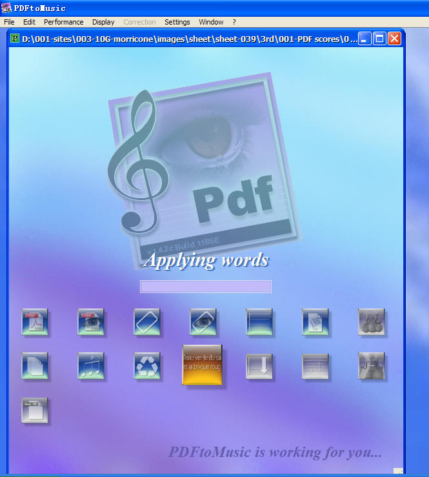The height and width of the screenshot is (477, 429).
Task: Open the Window menu
Action: coord(211,22)
